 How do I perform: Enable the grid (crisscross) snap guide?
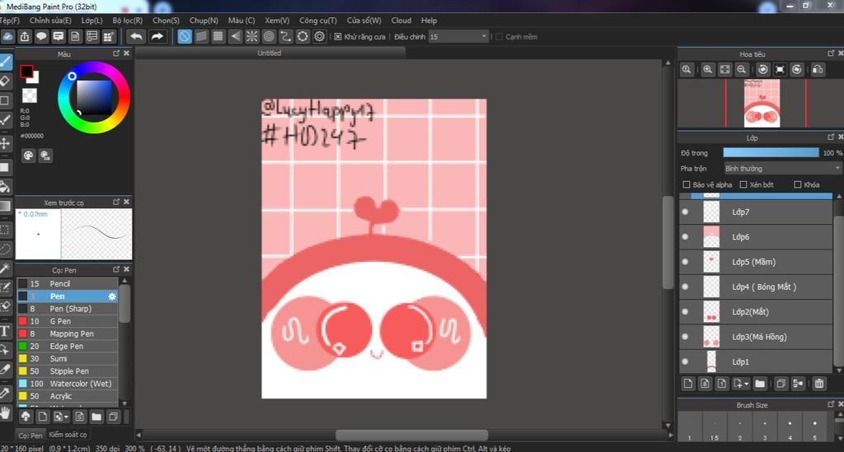coord(218,36)
